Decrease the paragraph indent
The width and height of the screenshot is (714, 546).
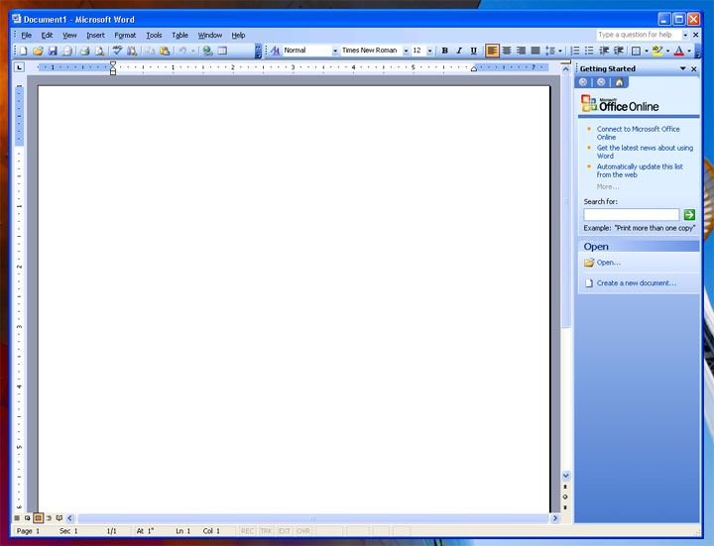click(x=604, y=51)
